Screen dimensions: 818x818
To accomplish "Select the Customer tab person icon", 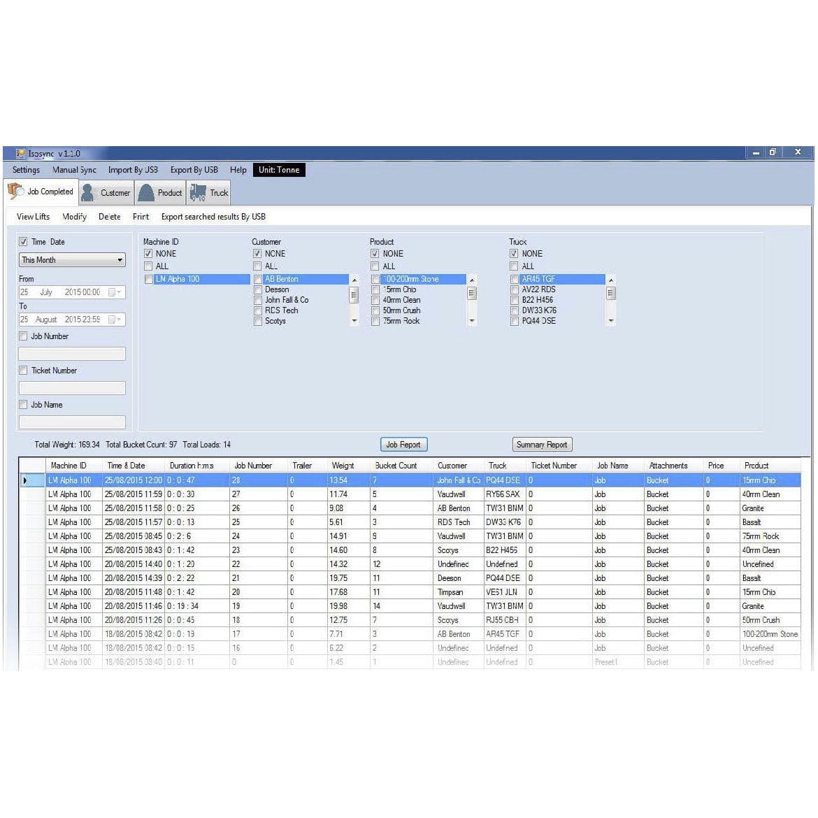I will coord(87,192).
